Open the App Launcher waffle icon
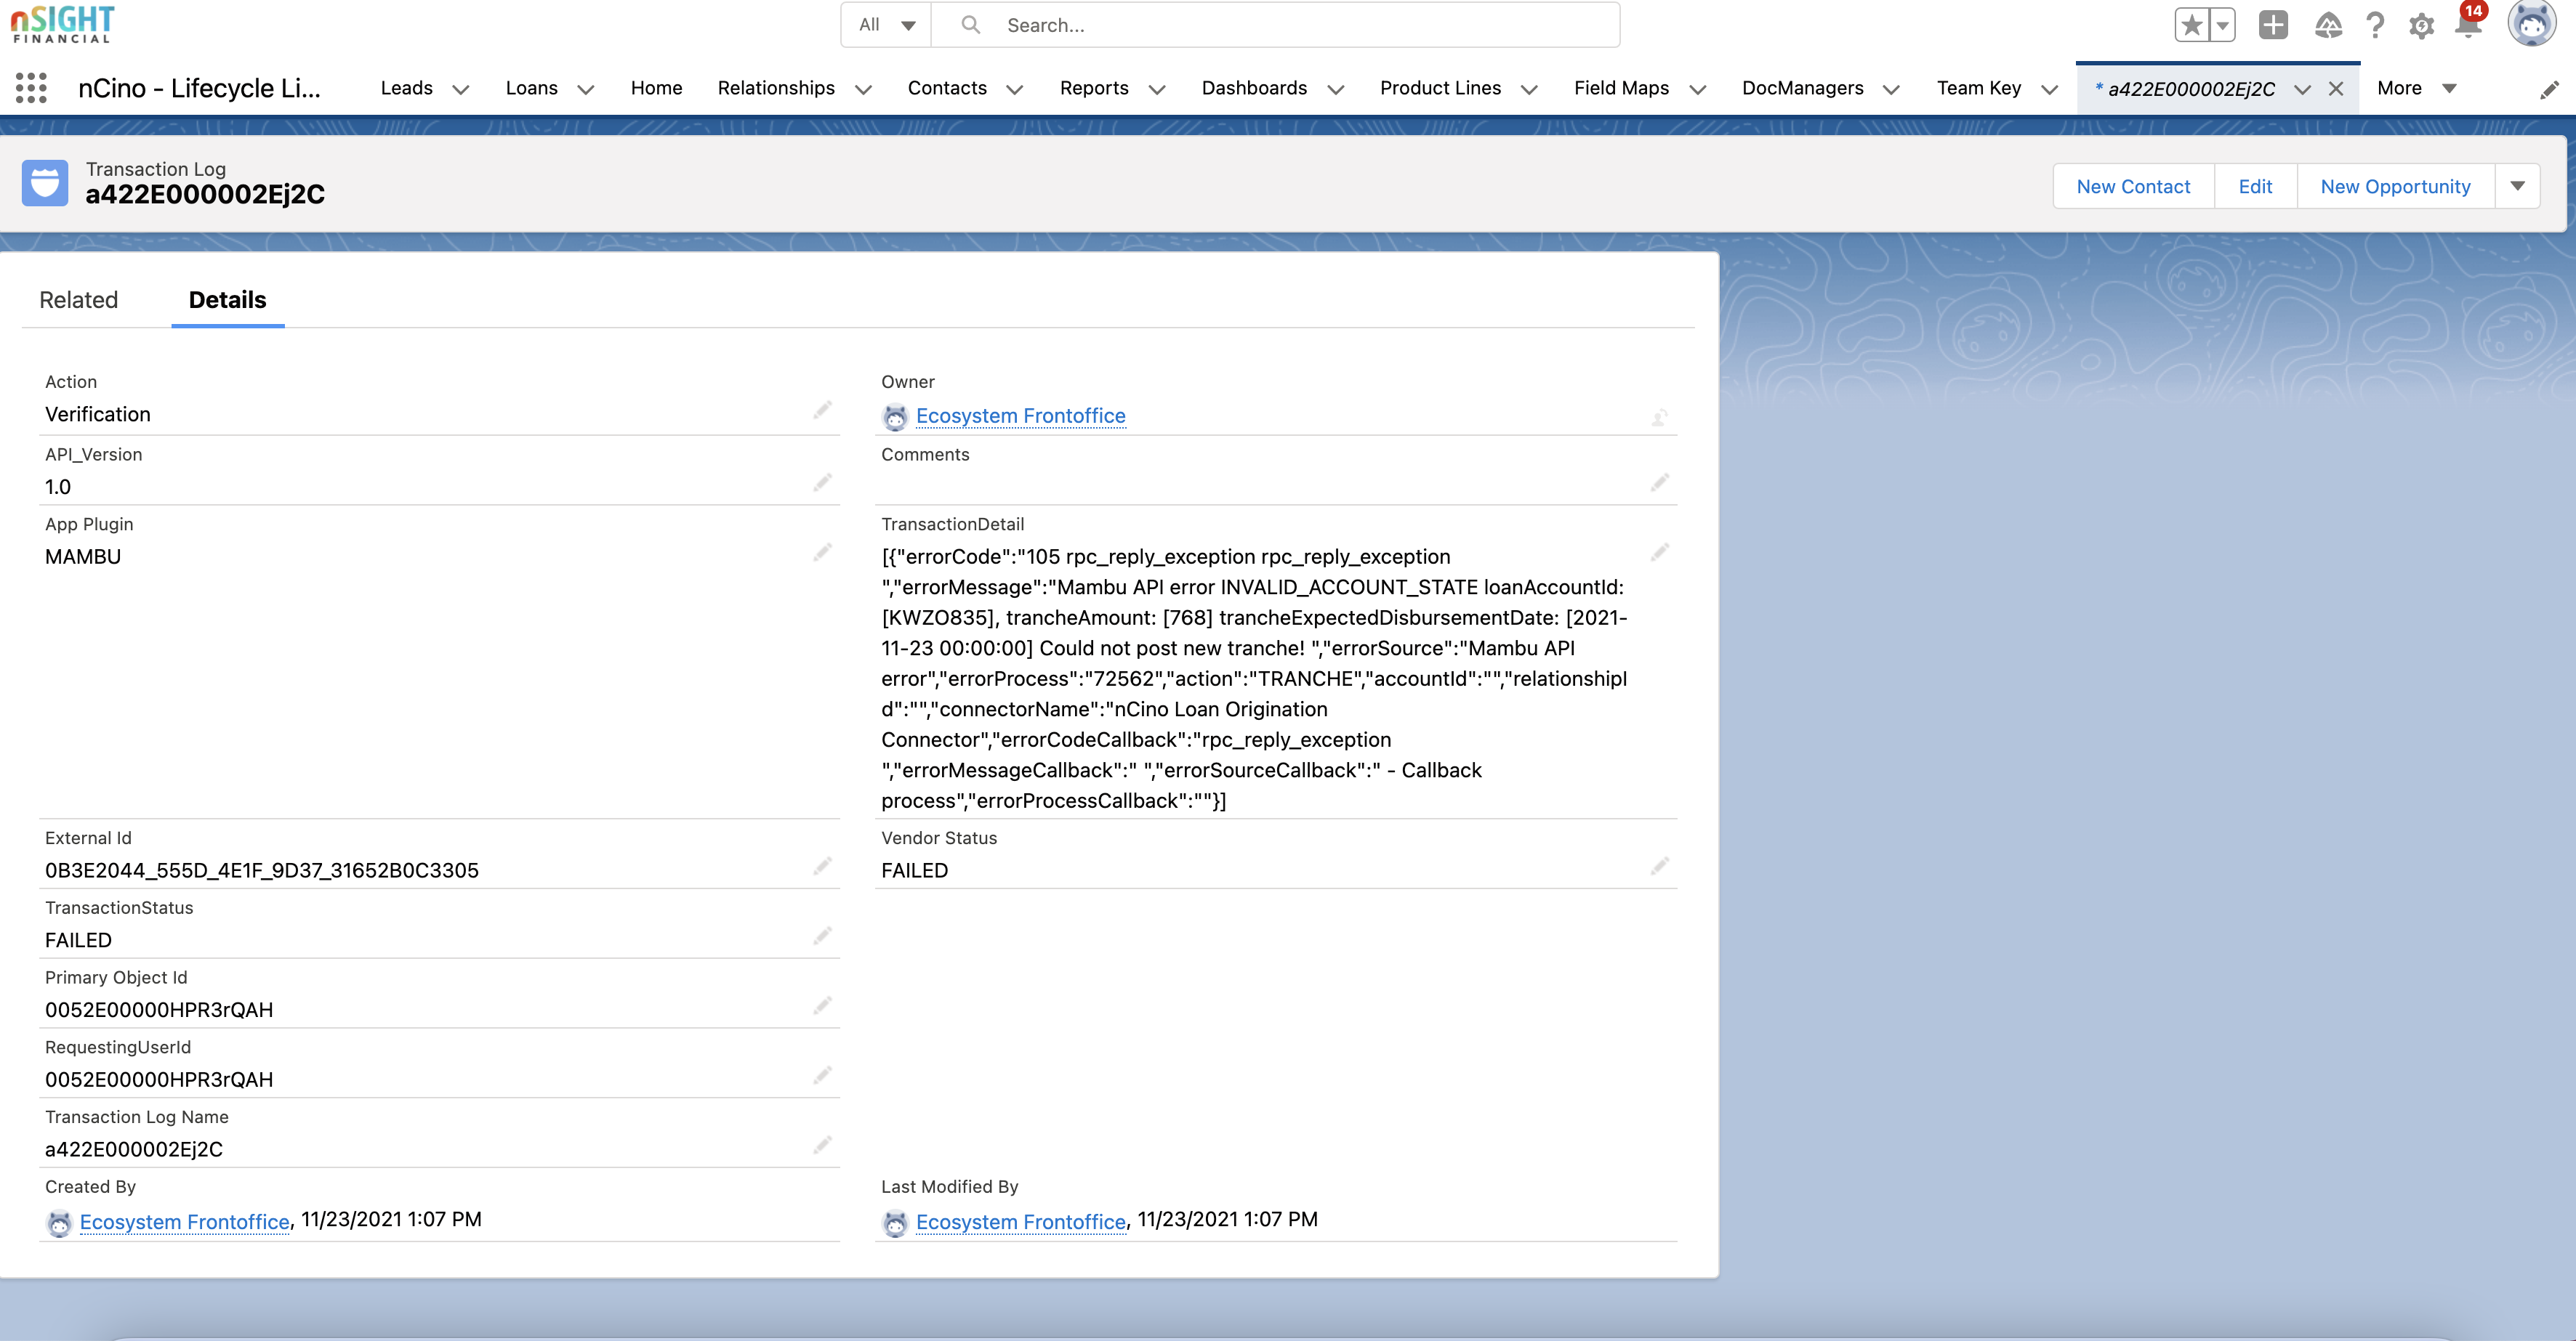Viewport: 2576px width, 1341px height. pos(31,88)
